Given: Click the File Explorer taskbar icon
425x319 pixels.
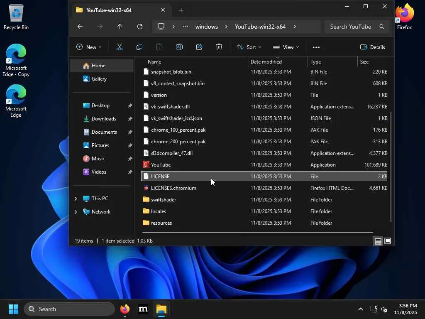Looking at the screenshot, I should click(161, 309).
